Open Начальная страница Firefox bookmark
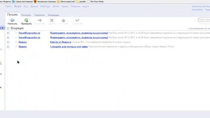Viewport: 210px width, 118px height. (x=45, y=2)
